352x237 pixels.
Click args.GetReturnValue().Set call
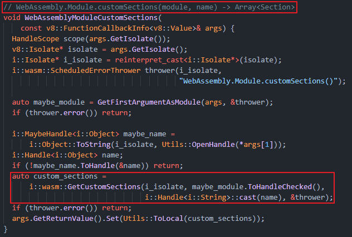(65, 219)
